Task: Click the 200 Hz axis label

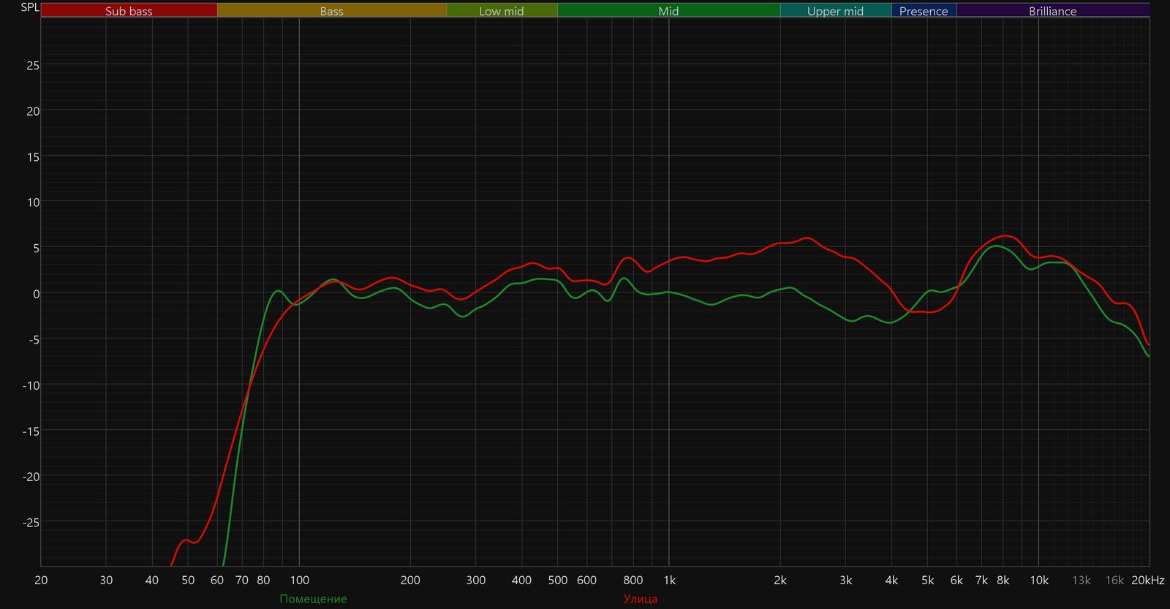Action: click(x=410, y=580)
